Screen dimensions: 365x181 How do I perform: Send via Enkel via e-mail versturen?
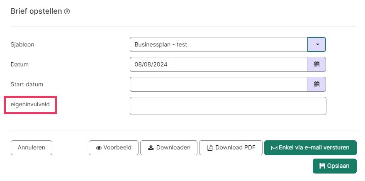(x=310, y=148)
